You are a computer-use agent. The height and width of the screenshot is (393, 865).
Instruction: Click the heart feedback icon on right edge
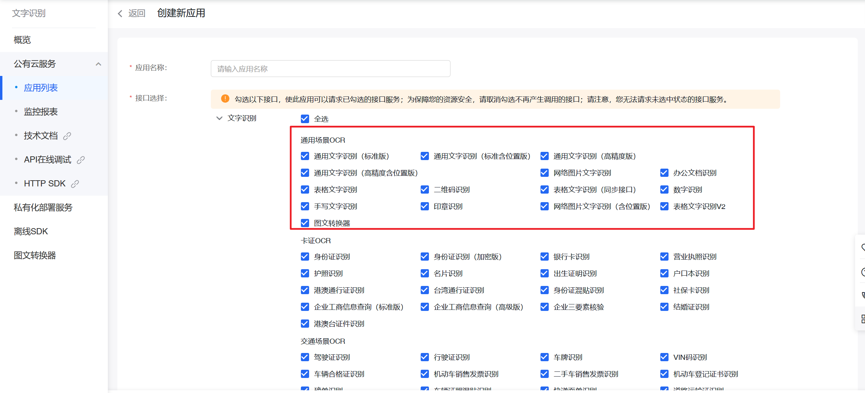[863, 247]
